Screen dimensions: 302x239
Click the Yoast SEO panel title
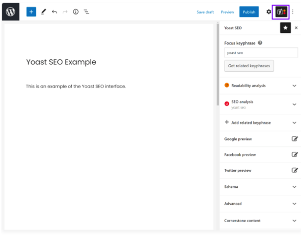pyautogui.click(x=233, y=28)
